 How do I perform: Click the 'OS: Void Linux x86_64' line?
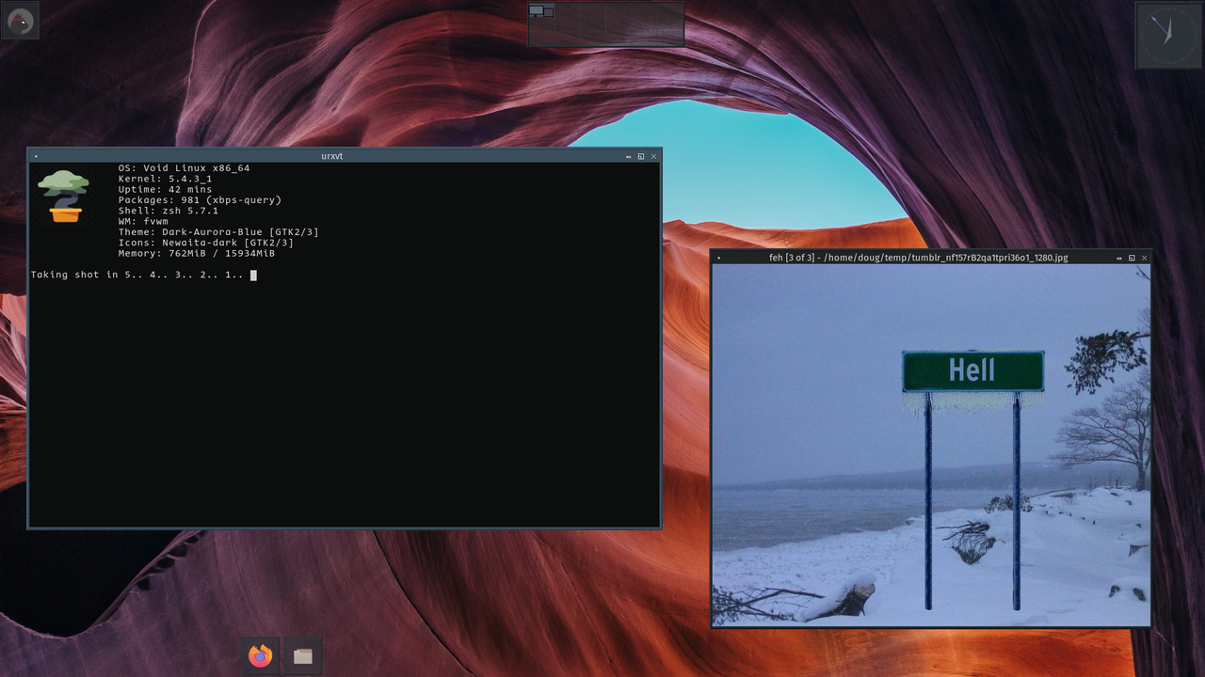point(184,168)
